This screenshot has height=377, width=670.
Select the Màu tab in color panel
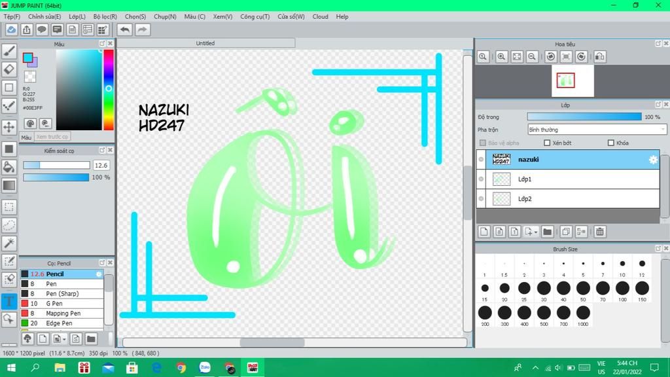26,137
